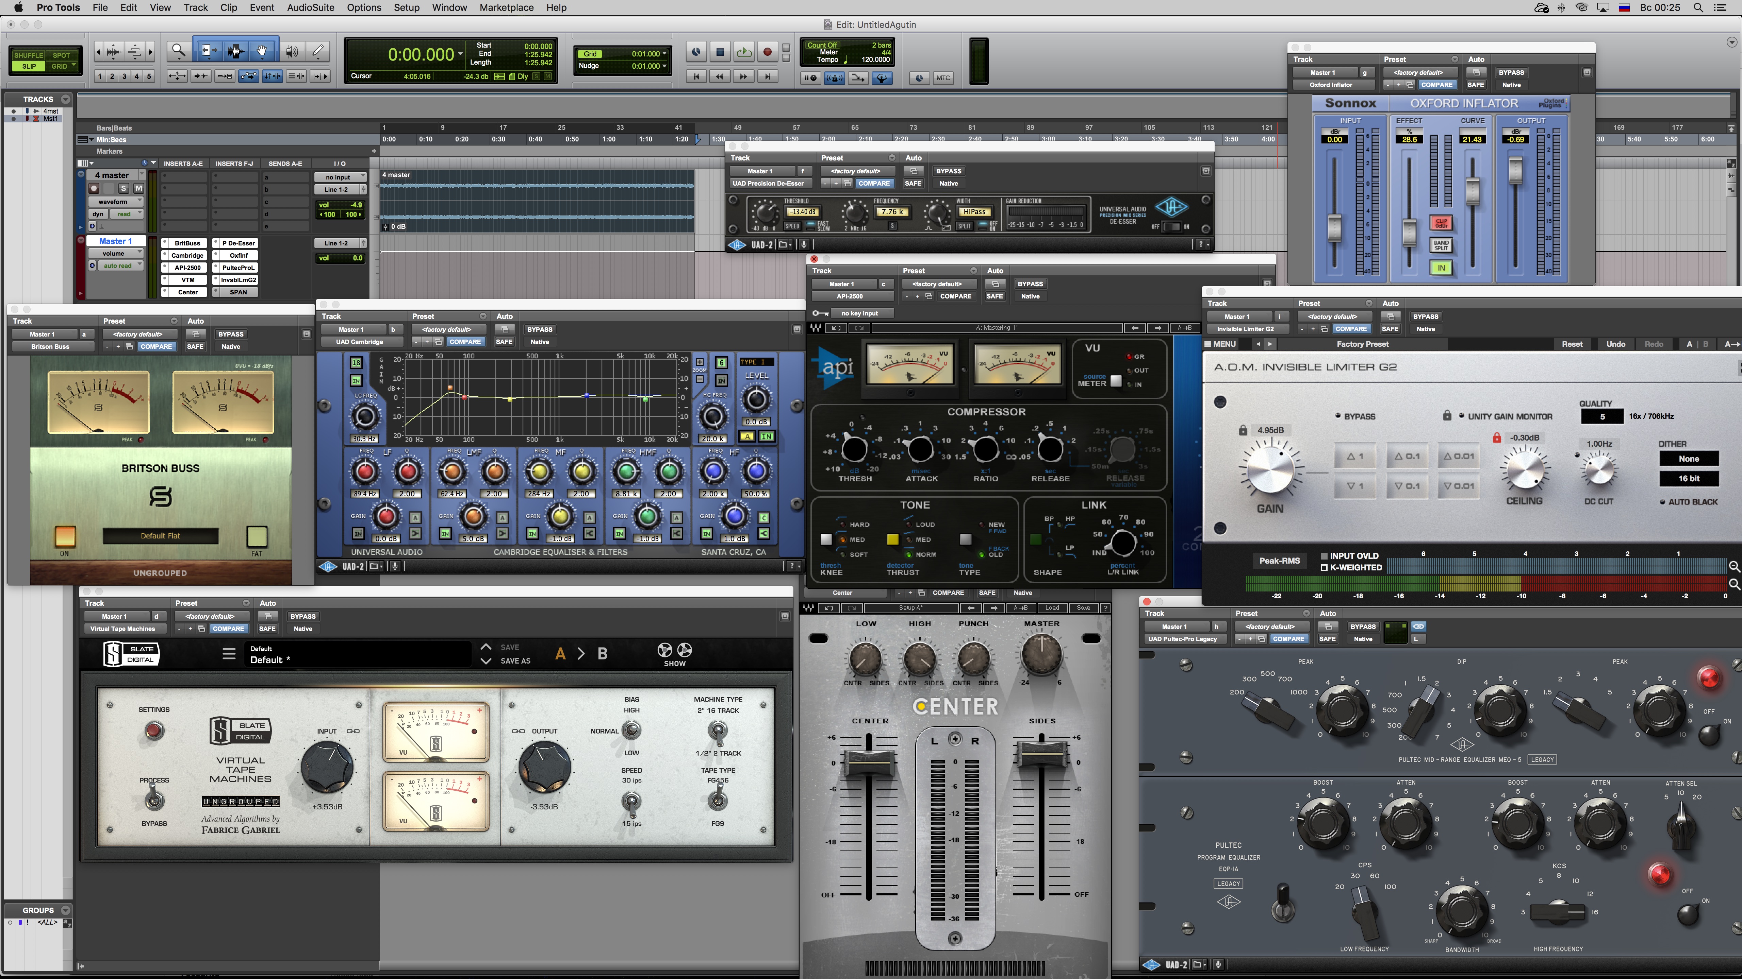Select the Pencil tool
This screenshot has height=979, width=1742.
(x=318, y=51)
